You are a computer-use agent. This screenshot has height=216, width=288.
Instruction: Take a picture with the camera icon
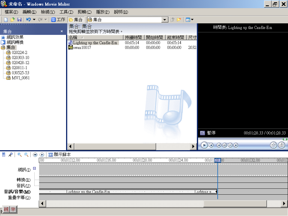click(x=282, y=145)
